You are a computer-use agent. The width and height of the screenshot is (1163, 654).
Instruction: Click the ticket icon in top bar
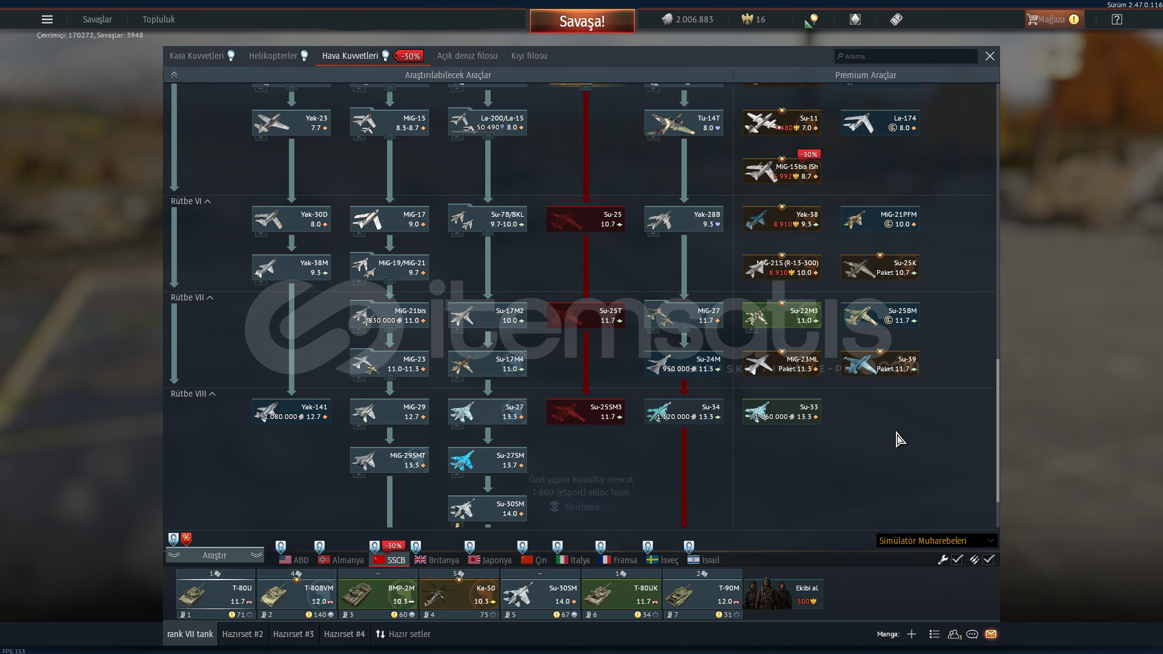coord(896,19)
